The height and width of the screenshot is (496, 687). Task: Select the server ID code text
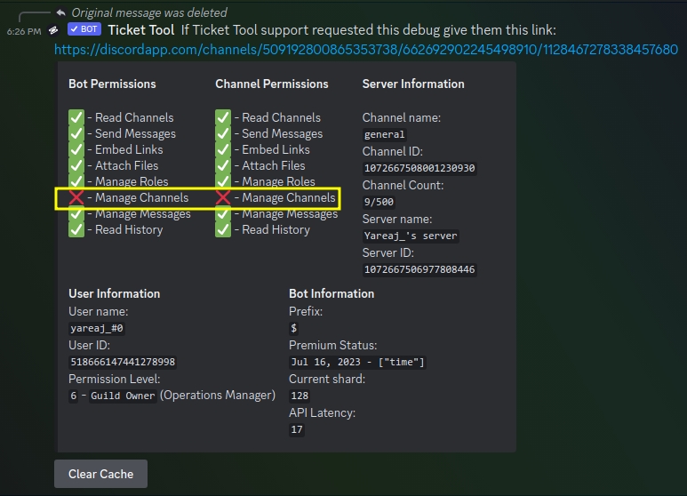(419, 269)
